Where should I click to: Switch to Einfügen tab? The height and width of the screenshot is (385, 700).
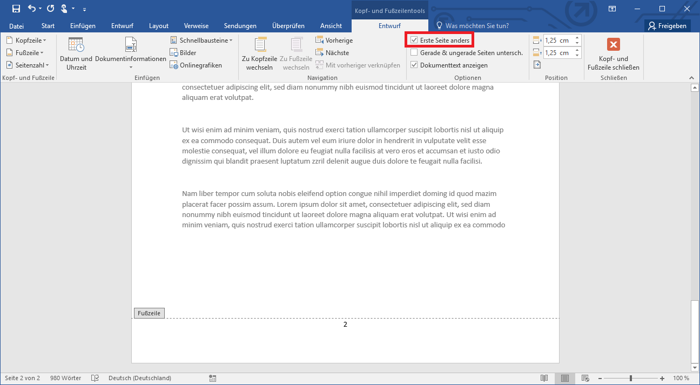[83, 26]
